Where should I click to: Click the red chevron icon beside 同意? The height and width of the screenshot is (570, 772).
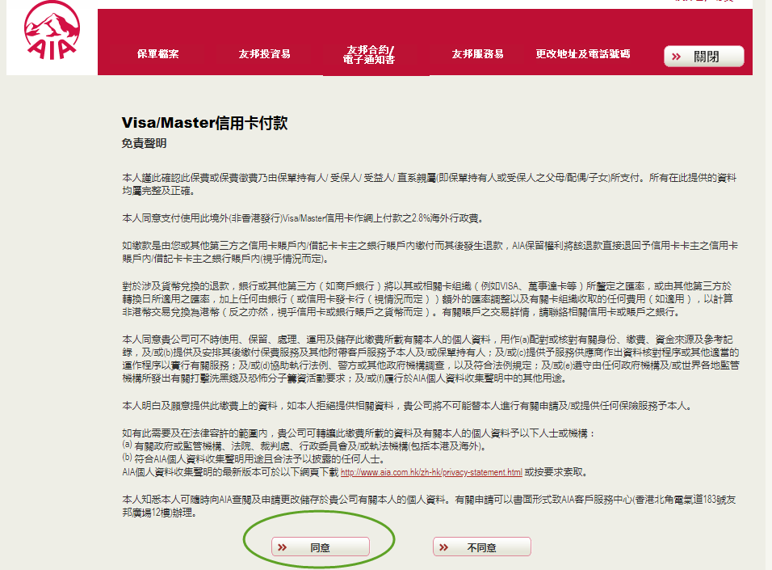282,547
